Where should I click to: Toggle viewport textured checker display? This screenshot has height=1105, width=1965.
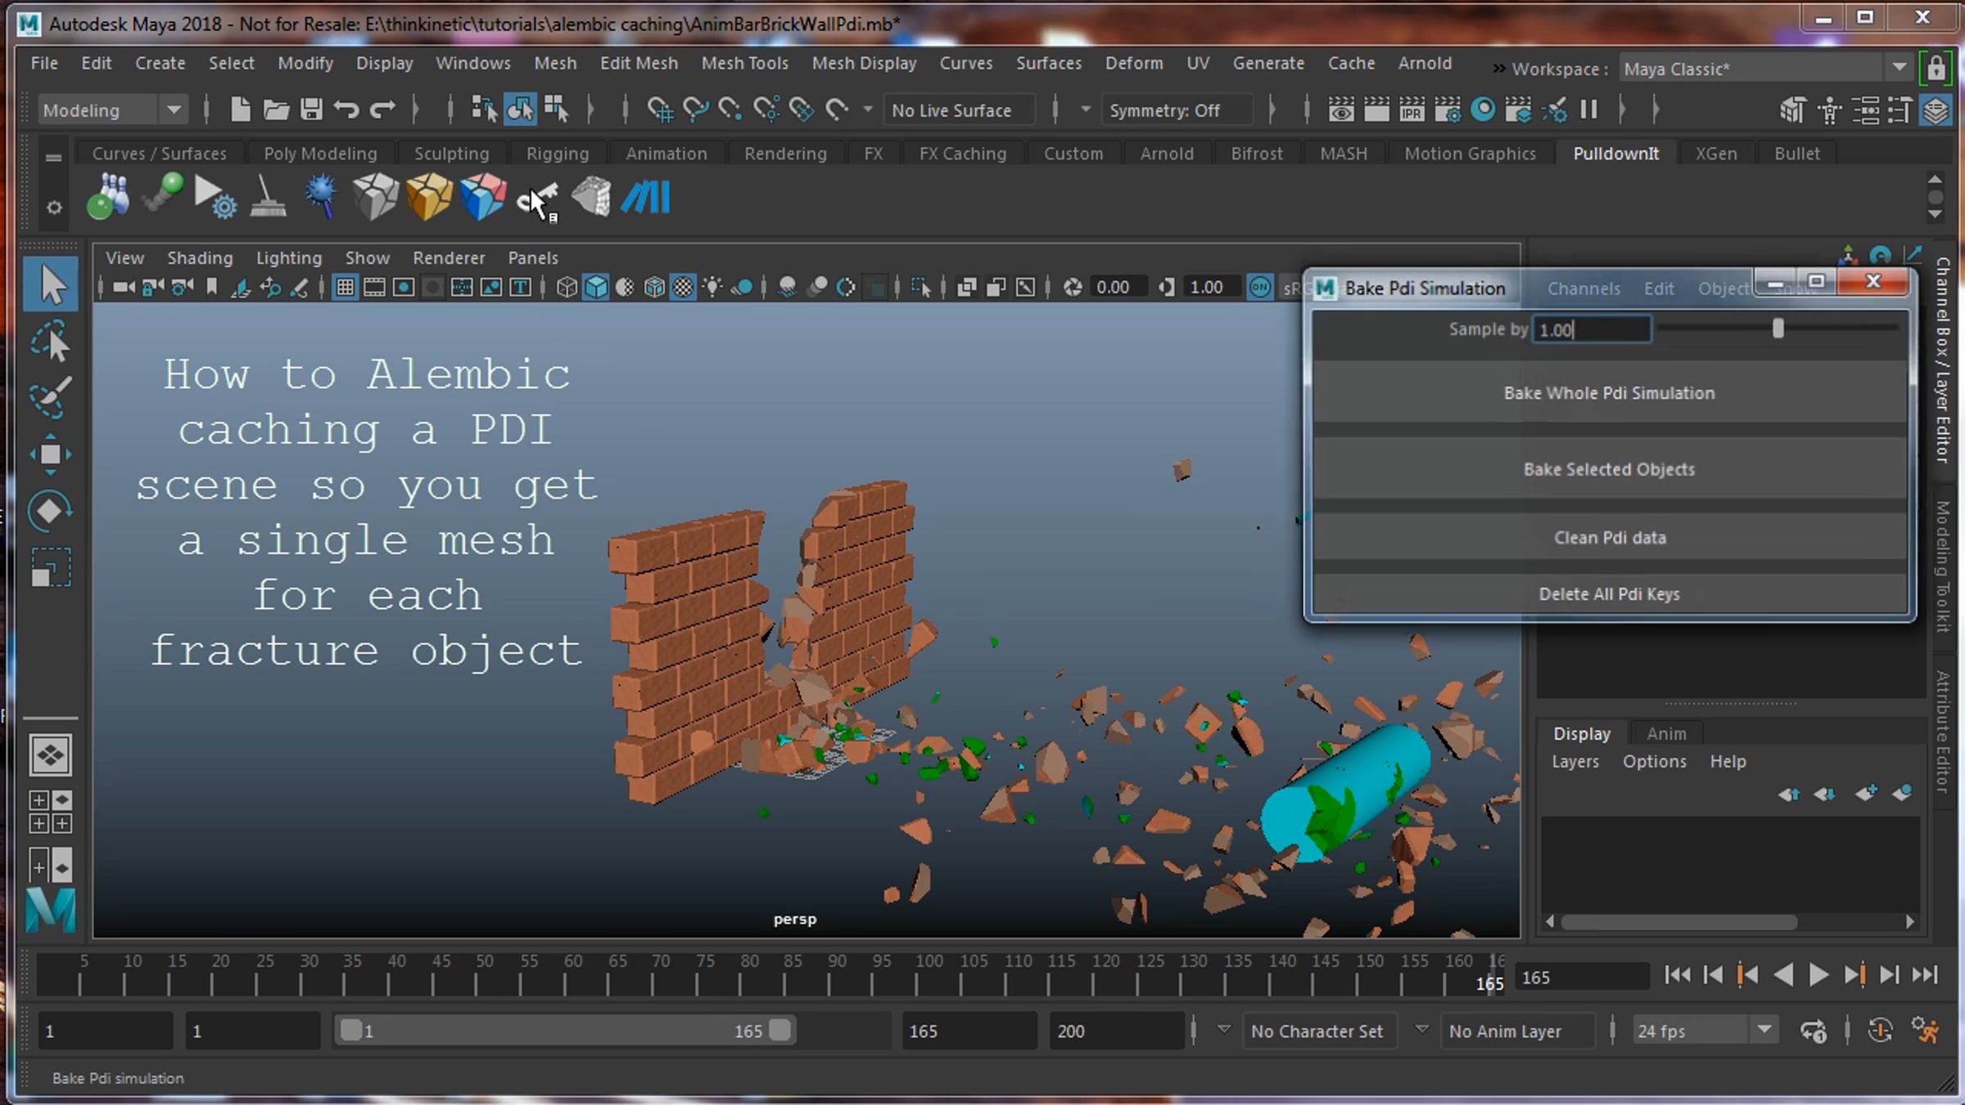[x=683, y=287]
